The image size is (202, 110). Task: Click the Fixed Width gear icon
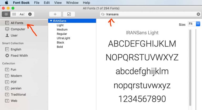tap(7, 56)
